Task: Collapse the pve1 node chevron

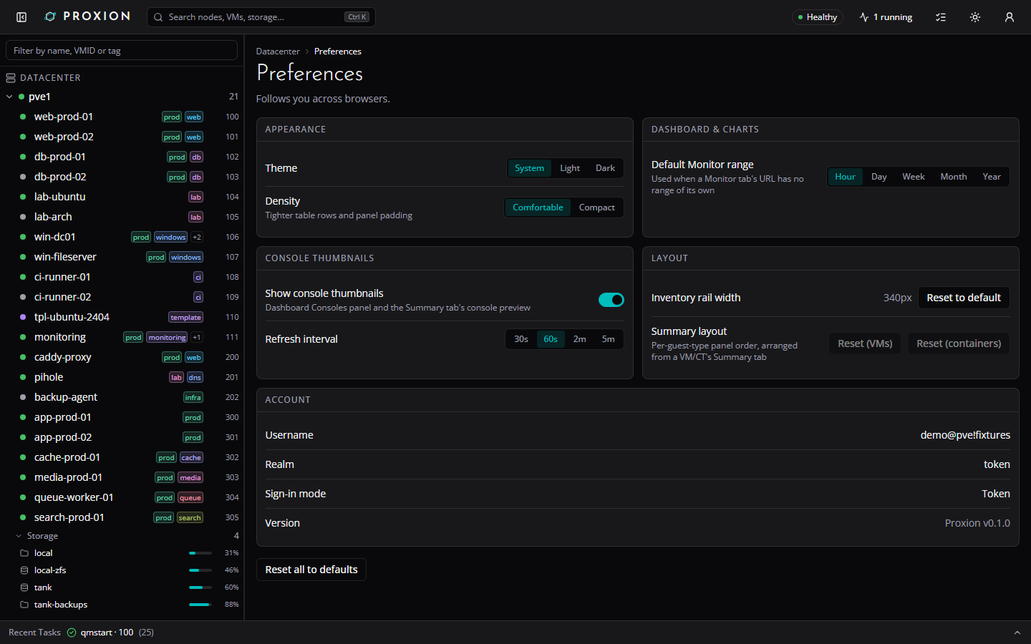Action: click(9, 97)
